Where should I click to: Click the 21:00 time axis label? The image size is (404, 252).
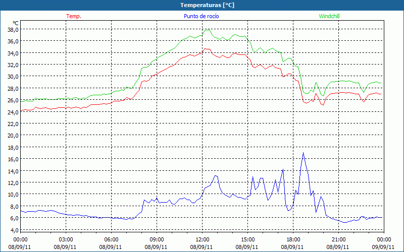[338, 240]
